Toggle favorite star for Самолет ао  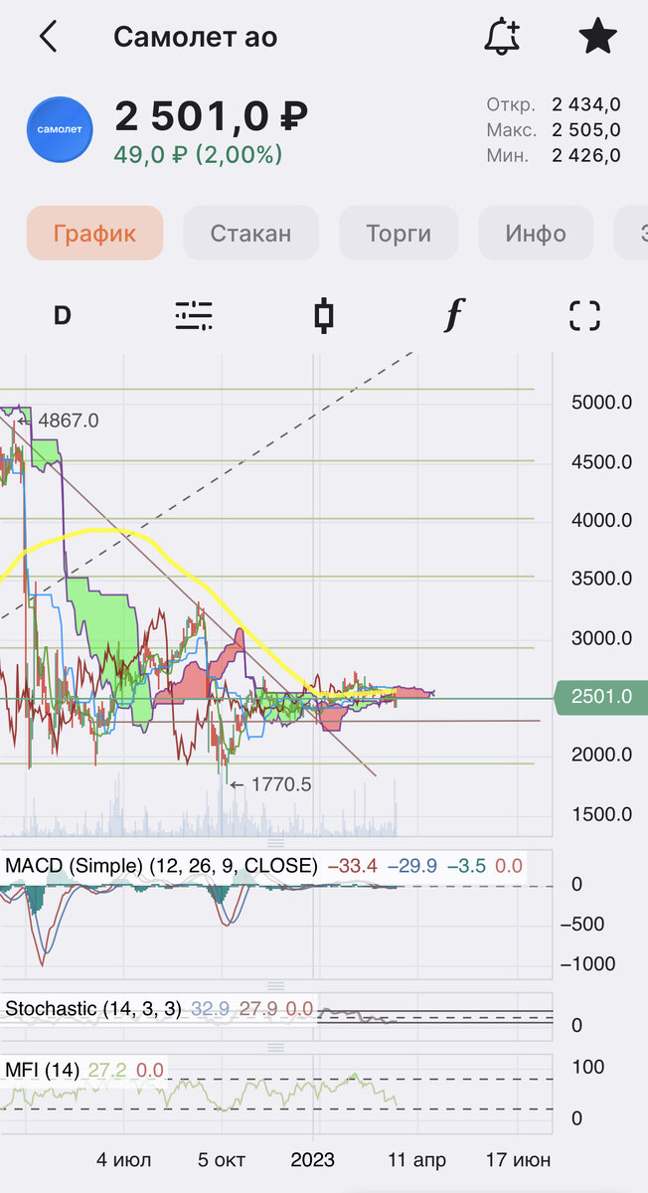[x=598, y=37]
